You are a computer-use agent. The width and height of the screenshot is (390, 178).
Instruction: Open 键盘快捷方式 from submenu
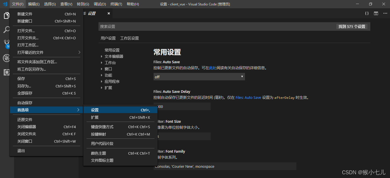120,127
